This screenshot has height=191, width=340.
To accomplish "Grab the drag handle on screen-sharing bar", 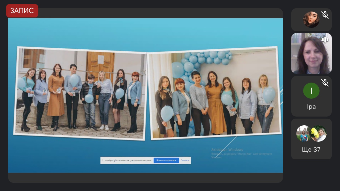I will (103, 160).
